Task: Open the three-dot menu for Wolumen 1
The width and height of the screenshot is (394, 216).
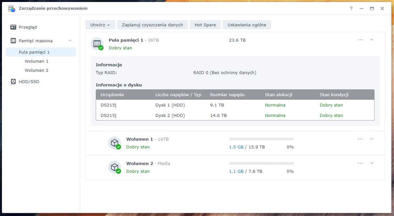Action: 361,139
